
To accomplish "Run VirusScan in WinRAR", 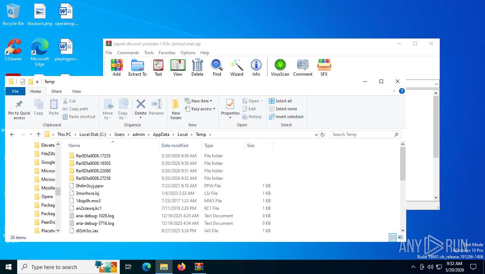I will [280, 68].
